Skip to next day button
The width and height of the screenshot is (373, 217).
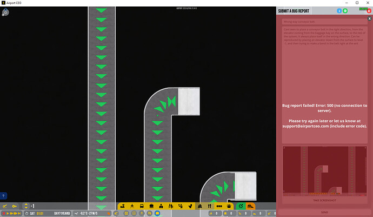[x=19, y=213]
